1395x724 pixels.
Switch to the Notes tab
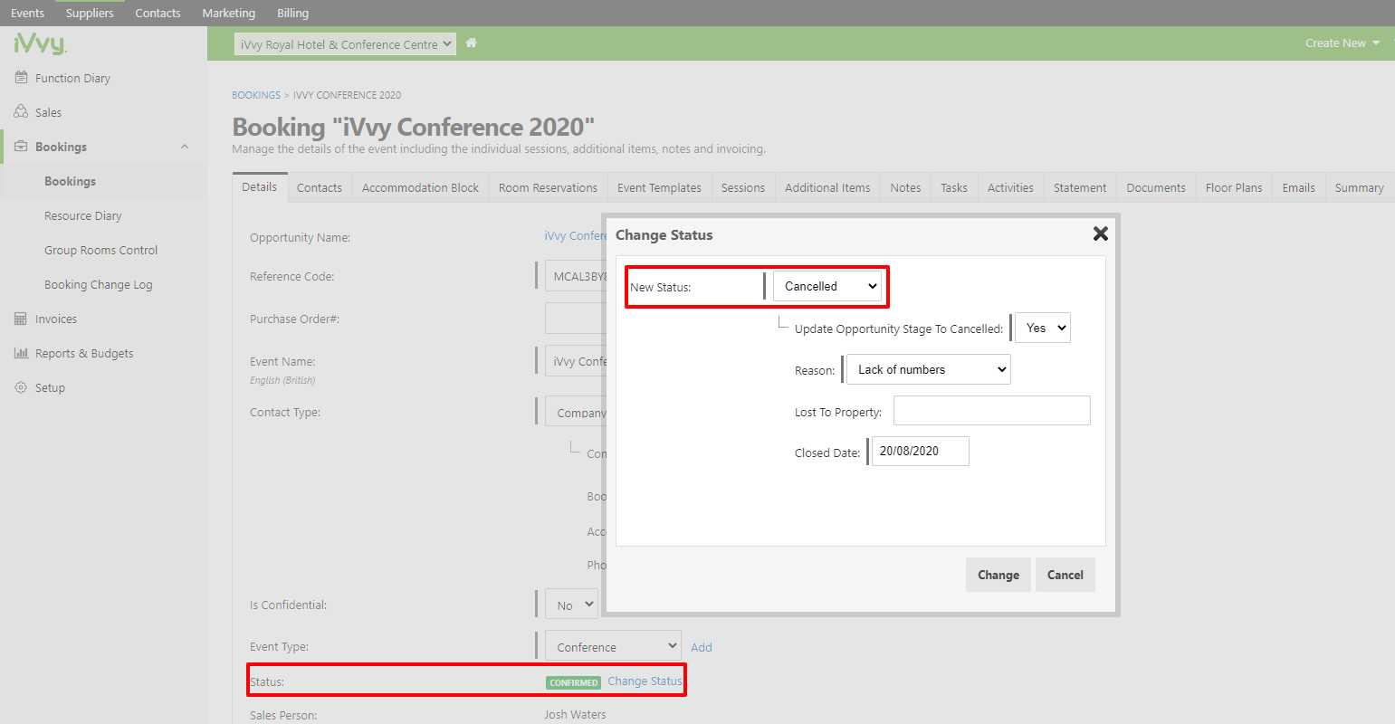(905, 187)
